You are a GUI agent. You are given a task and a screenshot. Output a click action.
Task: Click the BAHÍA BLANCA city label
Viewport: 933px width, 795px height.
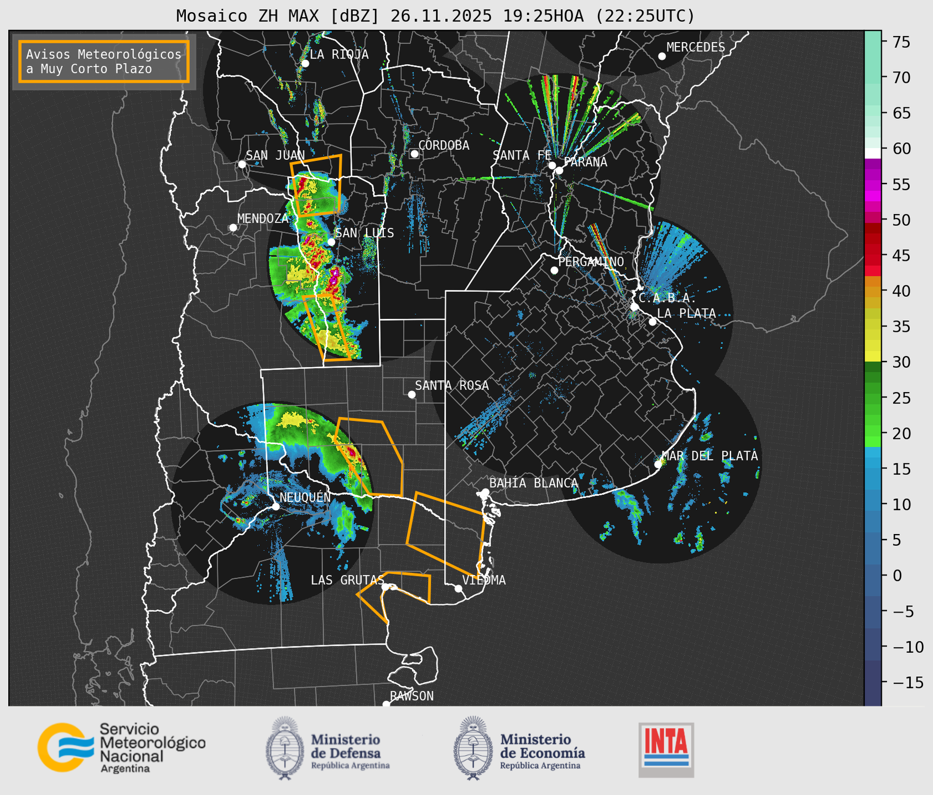[534, 483]
